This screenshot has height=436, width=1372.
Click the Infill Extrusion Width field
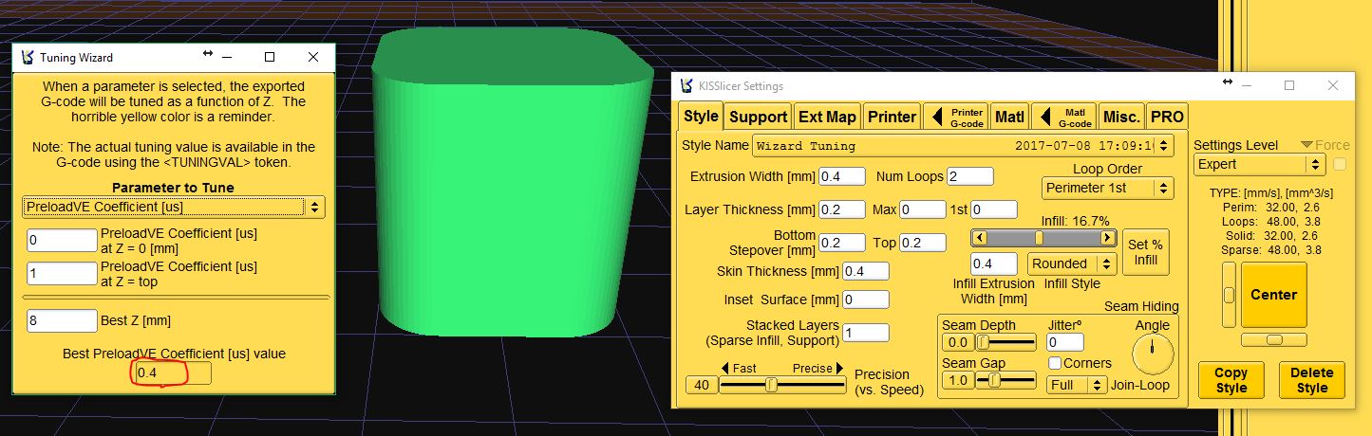[994, 263]
